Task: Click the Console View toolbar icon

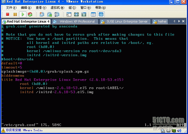Action: point(101,14)
